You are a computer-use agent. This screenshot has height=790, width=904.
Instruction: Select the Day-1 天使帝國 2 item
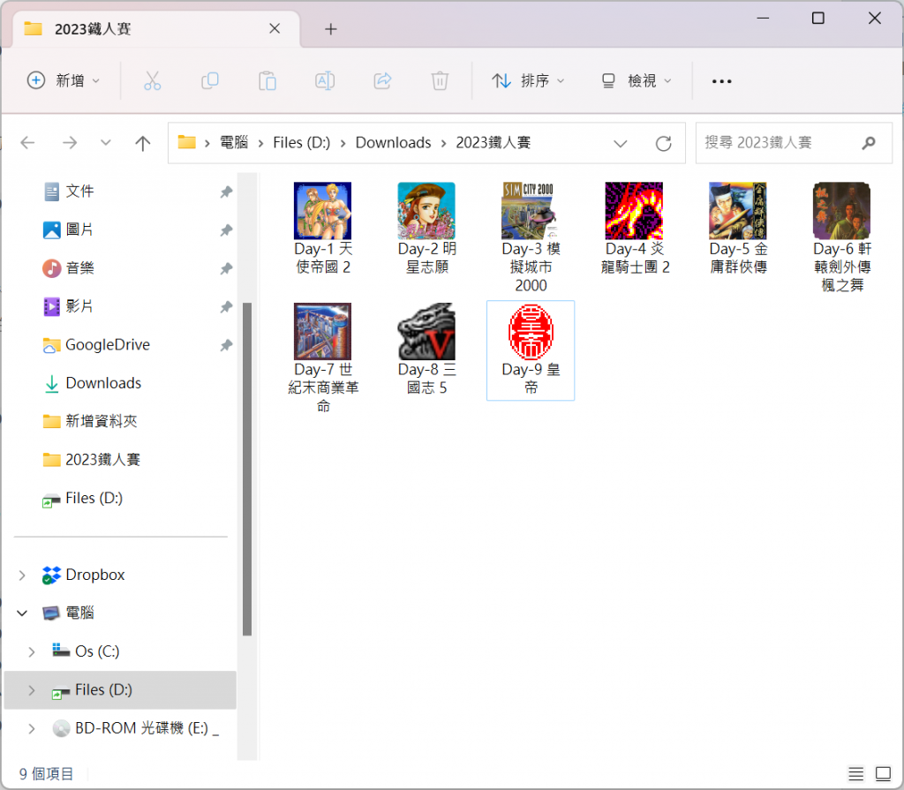click(x=323, y=229)
